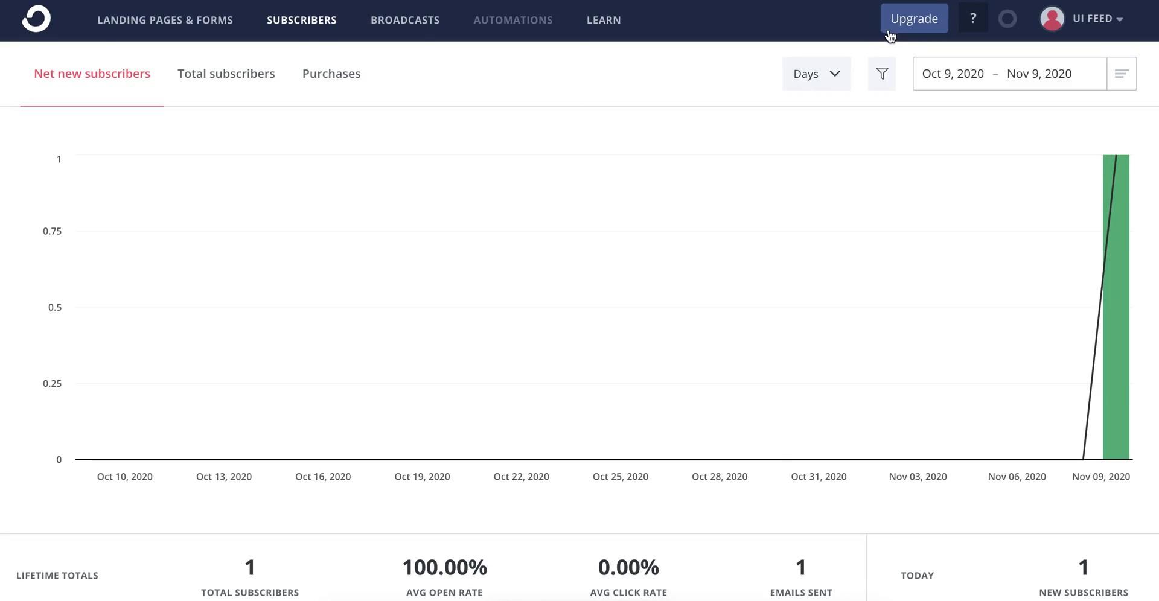Click the ConvertKit logo icon
1159x601 pixels.
point(36,19)
